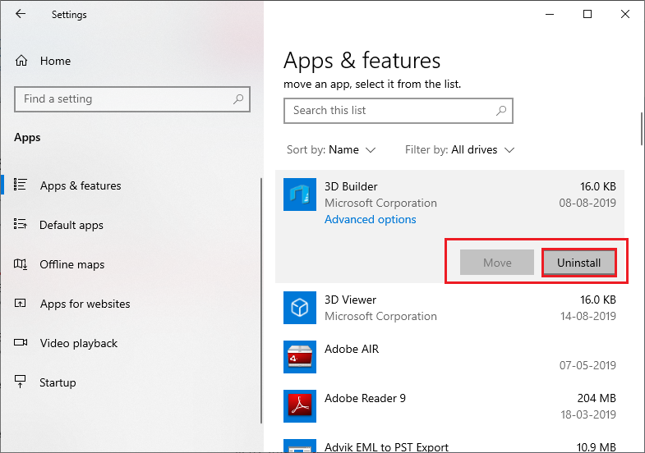The image size is (645, 453).
Task: Click the Adobe AIR app icon
Action: pyautogui.click(x=300, y=357)
